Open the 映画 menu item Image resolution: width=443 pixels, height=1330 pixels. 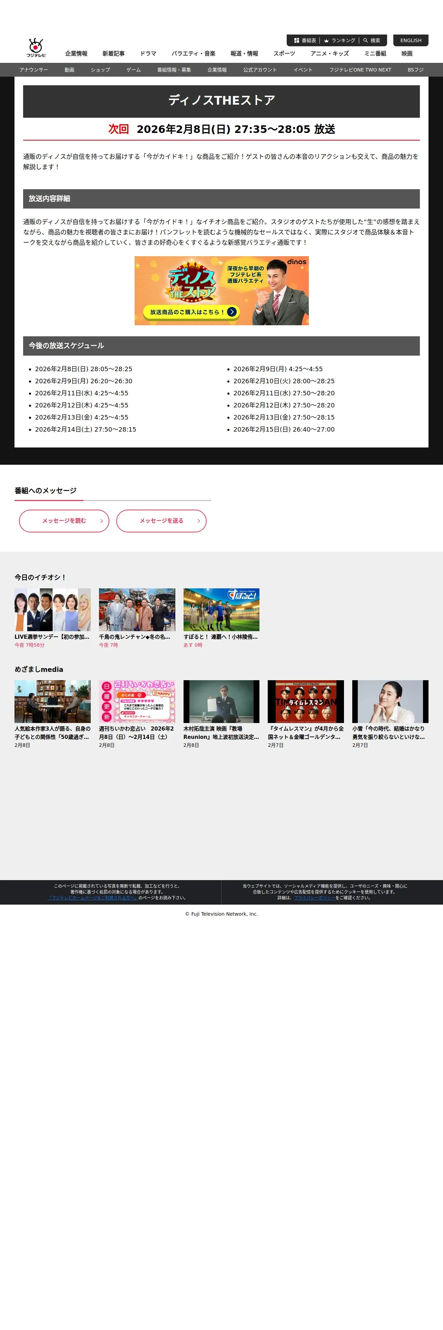coord(407,54)
